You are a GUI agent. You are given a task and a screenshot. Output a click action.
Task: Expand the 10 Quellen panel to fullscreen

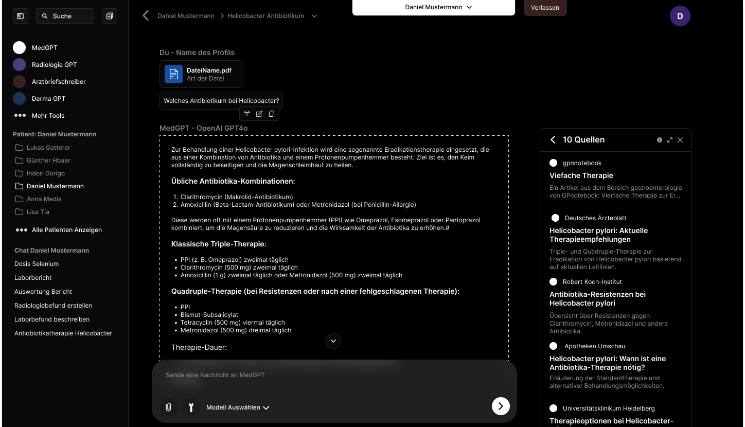pos(669,140)
